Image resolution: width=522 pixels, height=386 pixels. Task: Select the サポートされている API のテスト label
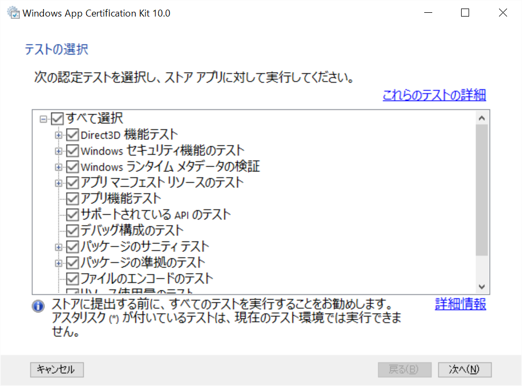pos(155,214)
